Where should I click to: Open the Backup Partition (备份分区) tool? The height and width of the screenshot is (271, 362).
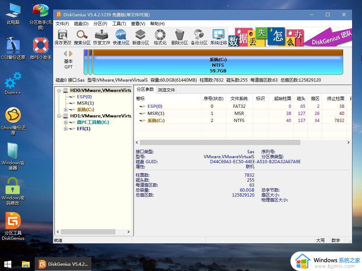pos(199,37)
